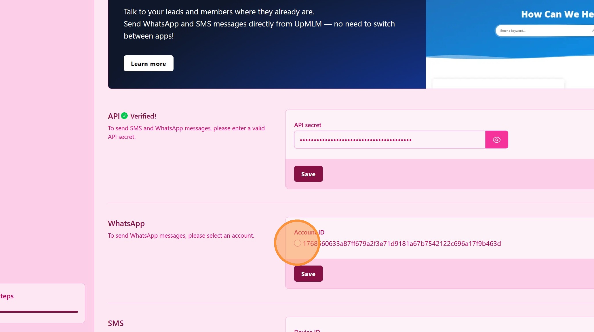This screenshot has width=594, height=332.
Task: Click the WhatsApp section heading
Action: (126, 224)
